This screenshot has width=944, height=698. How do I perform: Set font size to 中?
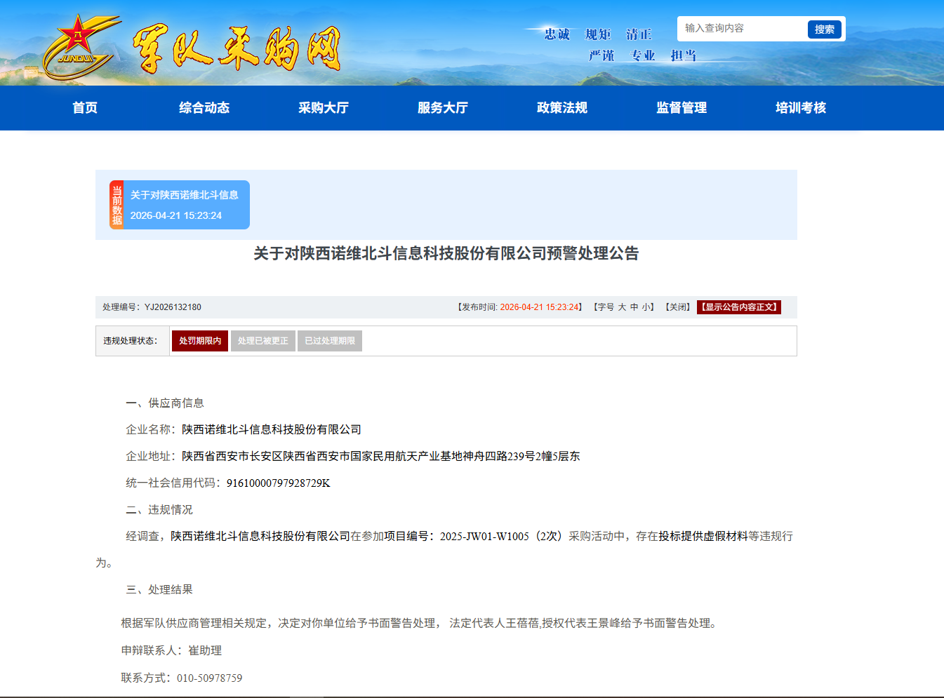click(634, 307)
